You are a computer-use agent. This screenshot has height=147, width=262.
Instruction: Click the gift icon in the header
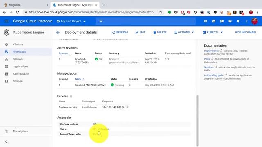coord(206,21)
